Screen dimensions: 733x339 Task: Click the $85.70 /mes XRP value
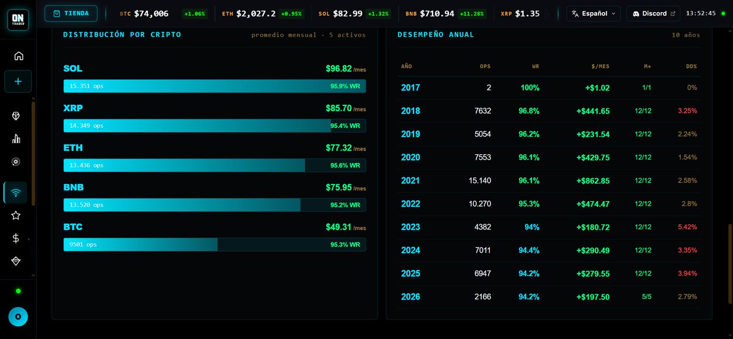point(346,109)
